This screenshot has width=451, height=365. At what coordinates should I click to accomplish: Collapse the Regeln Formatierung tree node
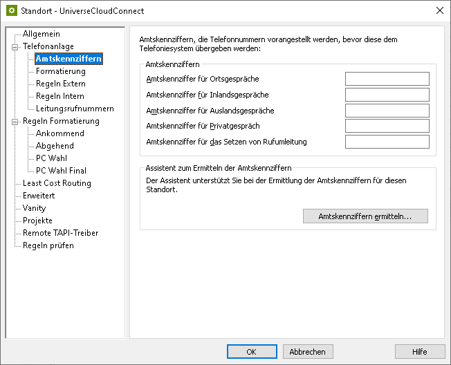15,121
